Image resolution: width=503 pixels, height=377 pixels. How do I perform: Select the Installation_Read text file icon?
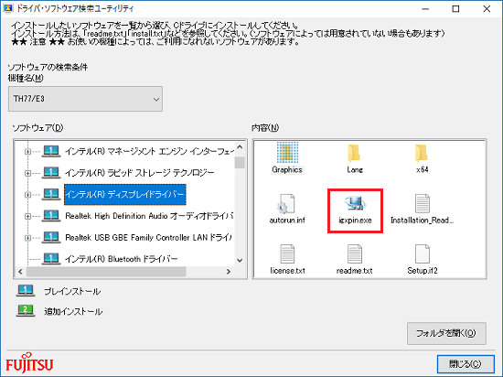tap(423, 204)
